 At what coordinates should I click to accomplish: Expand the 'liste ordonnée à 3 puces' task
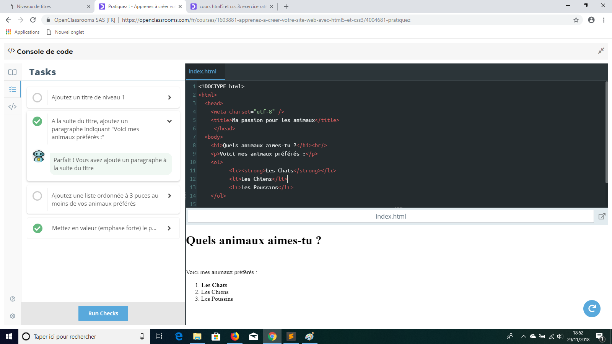[x=169, y=195]
